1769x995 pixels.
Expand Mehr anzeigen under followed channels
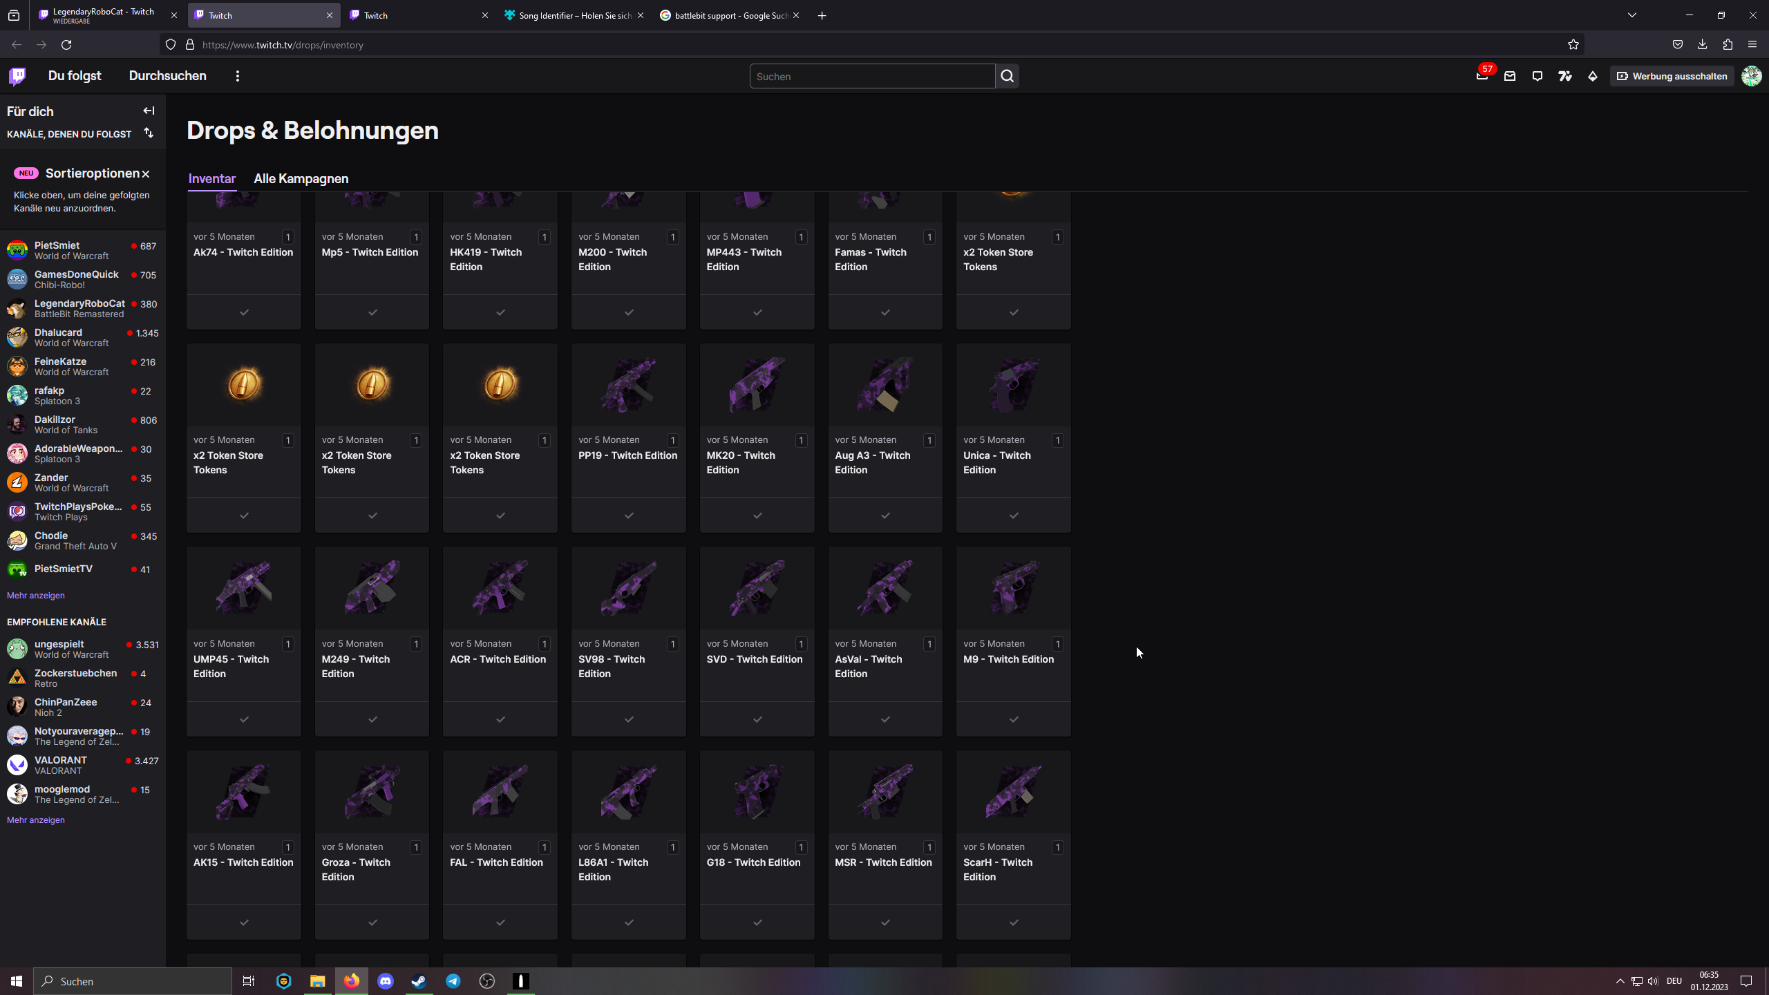point(36,595)
